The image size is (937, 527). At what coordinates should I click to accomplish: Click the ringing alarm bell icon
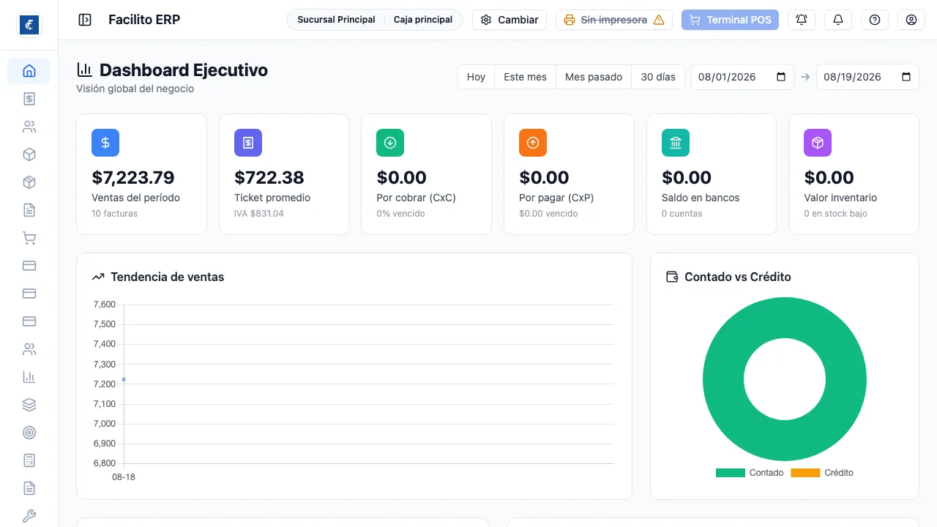(802, 20)
